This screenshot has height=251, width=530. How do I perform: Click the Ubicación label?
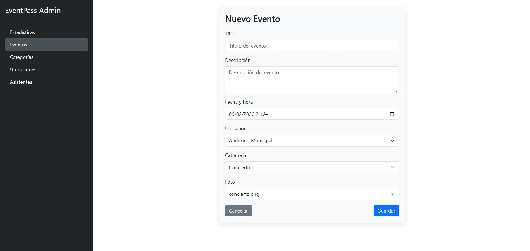[x=236, y=129]
